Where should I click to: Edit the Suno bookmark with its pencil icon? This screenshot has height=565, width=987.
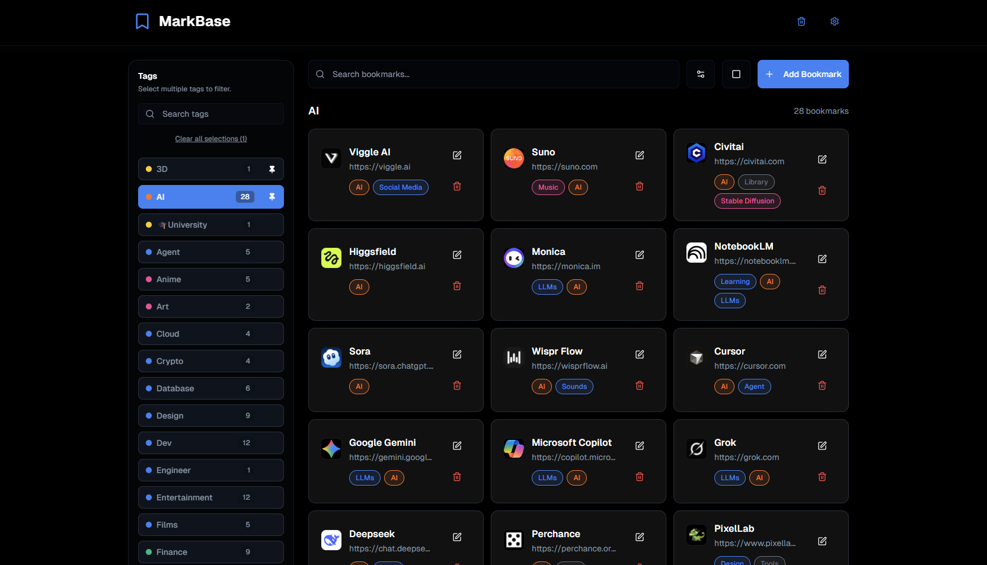[x=640, y=155]
